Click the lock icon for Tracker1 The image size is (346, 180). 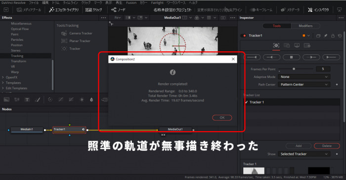(x=333, y=36)
